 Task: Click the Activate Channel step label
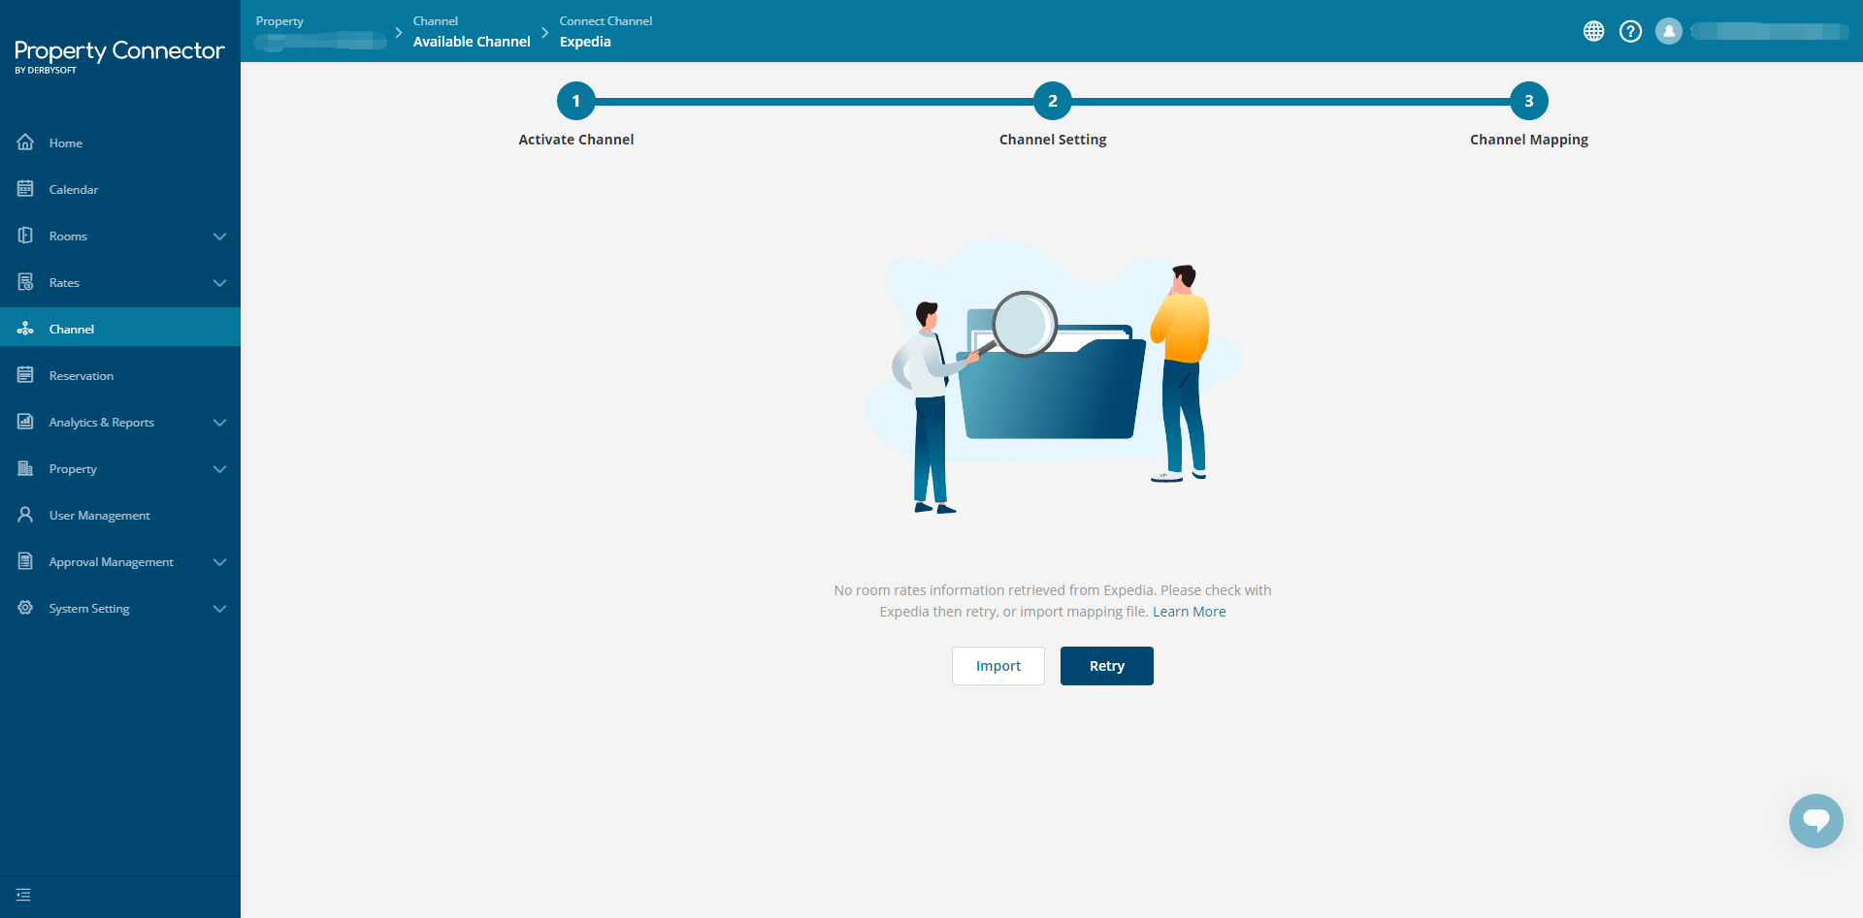tap(576, 140)
